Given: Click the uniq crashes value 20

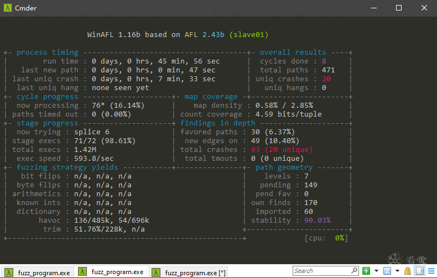Looking at the screenshot, I should tap(326, 79).
